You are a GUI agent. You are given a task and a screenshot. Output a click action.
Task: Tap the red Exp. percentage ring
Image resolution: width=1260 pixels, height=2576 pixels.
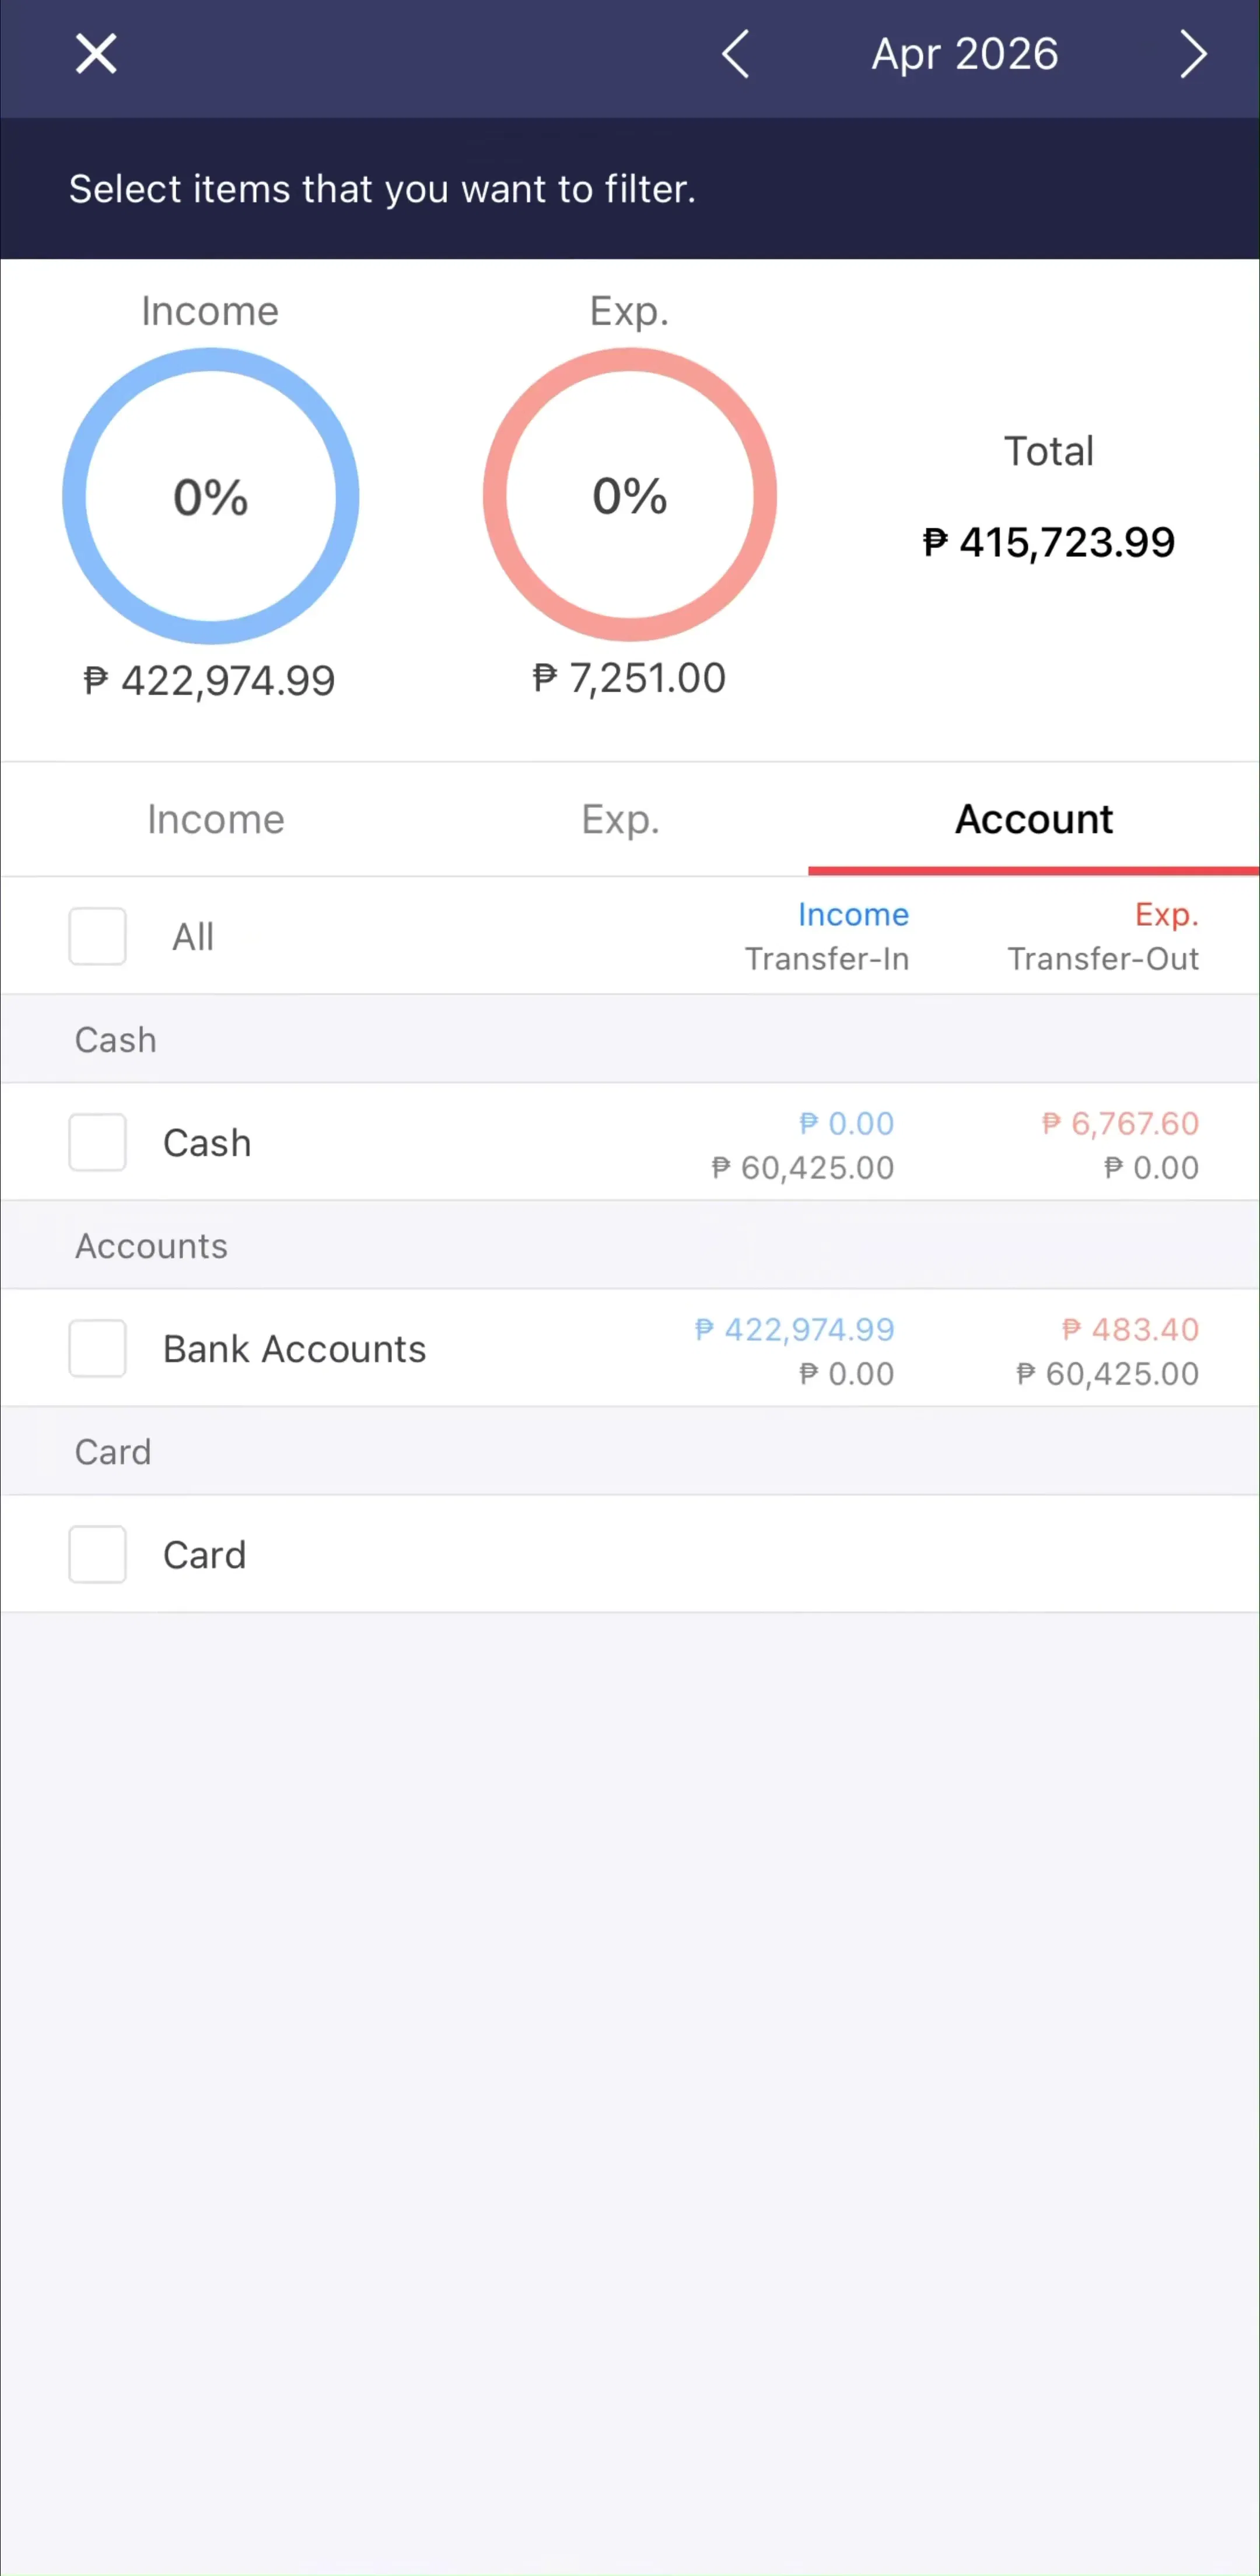(x=629, y=495)
